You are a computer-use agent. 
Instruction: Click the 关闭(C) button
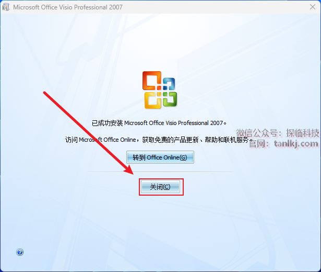click(160, 187)
